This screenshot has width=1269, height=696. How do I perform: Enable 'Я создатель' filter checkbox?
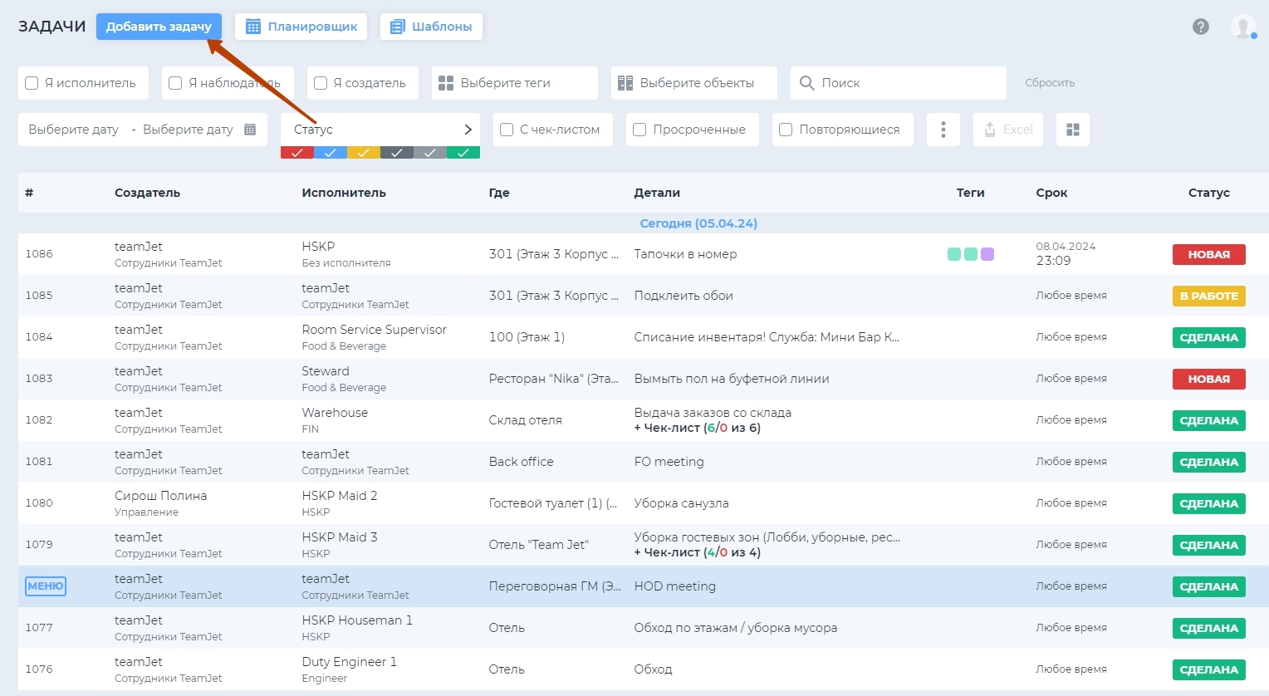click(x=321, y=83)
